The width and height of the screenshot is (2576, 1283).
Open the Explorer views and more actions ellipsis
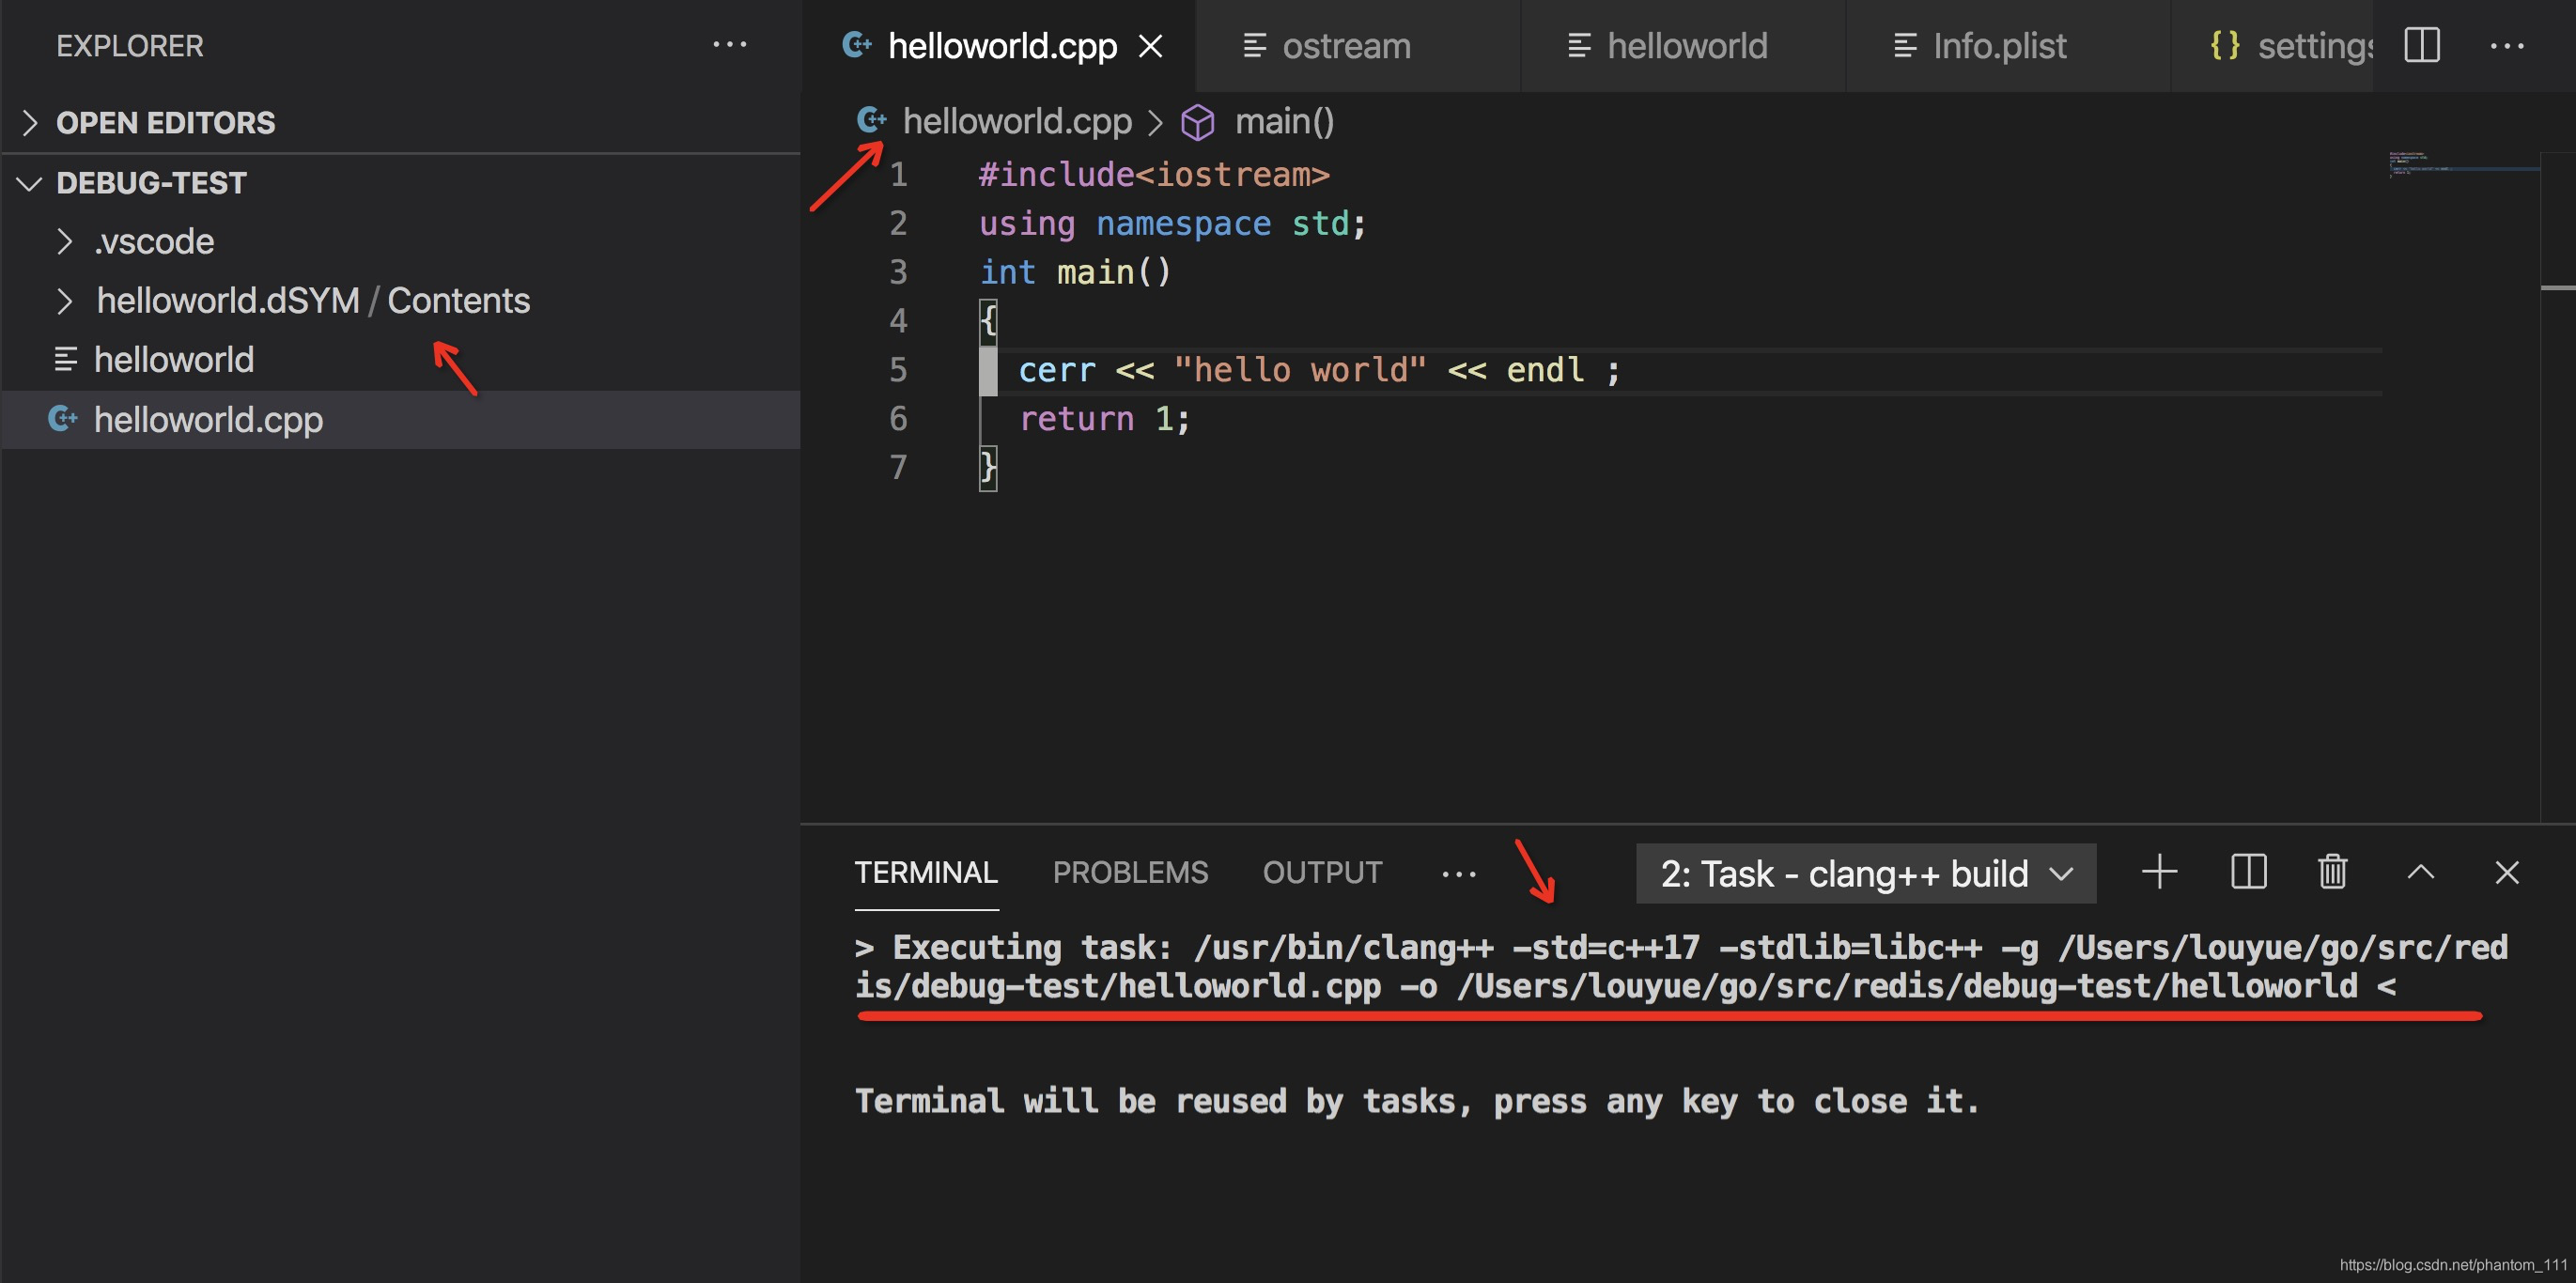pos(729,44)
